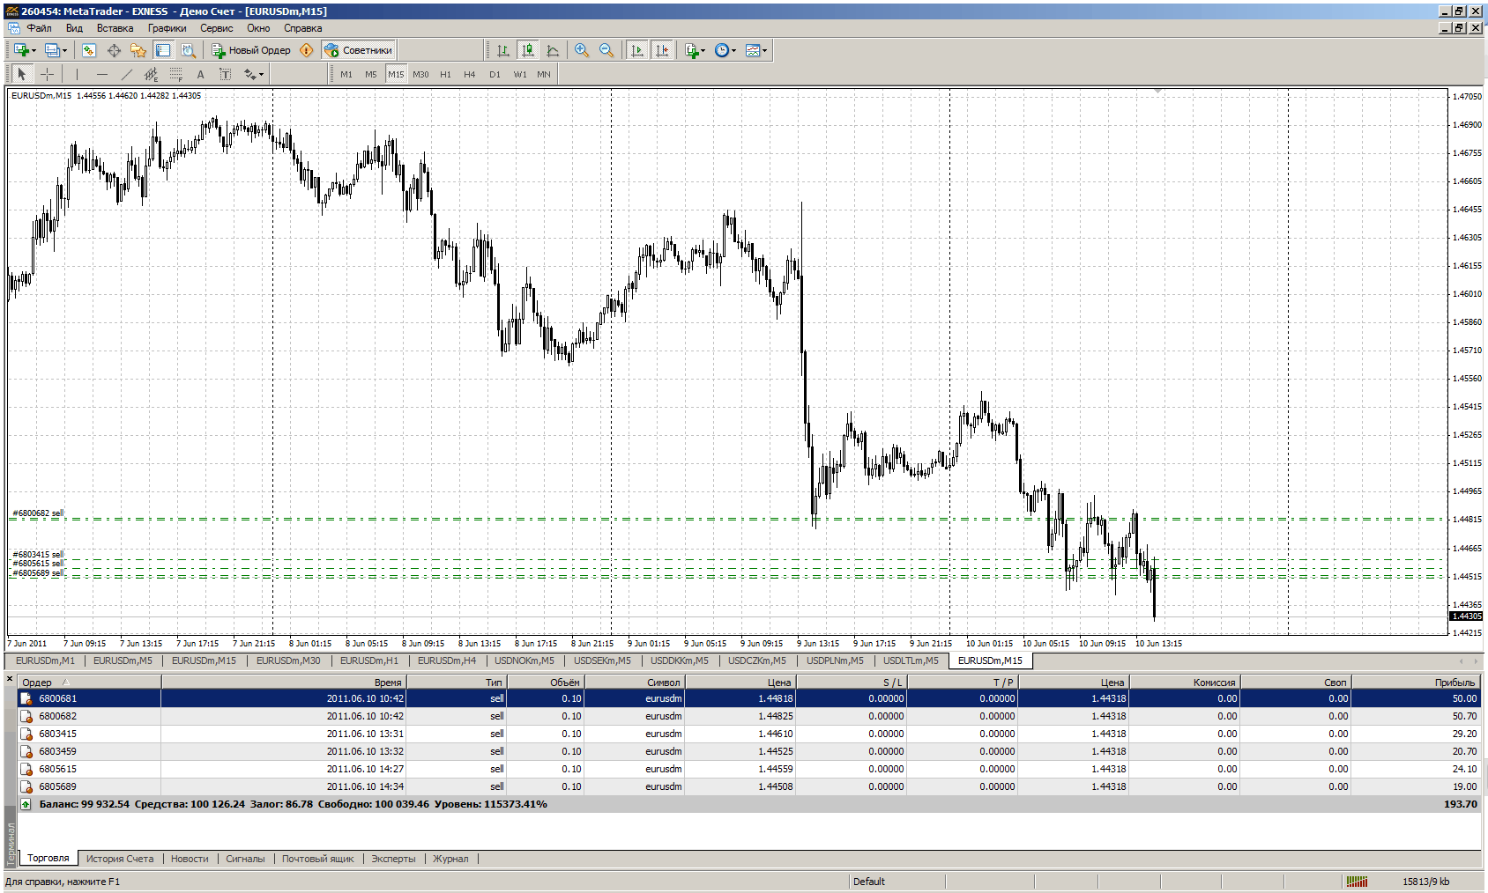Open the Indicators list dropdown
Viewport: 1488px width, 893px height.
click(x=695, y=50)
